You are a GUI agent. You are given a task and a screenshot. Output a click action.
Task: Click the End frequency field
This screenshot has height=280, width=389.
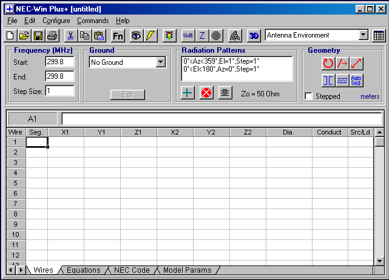60,76
